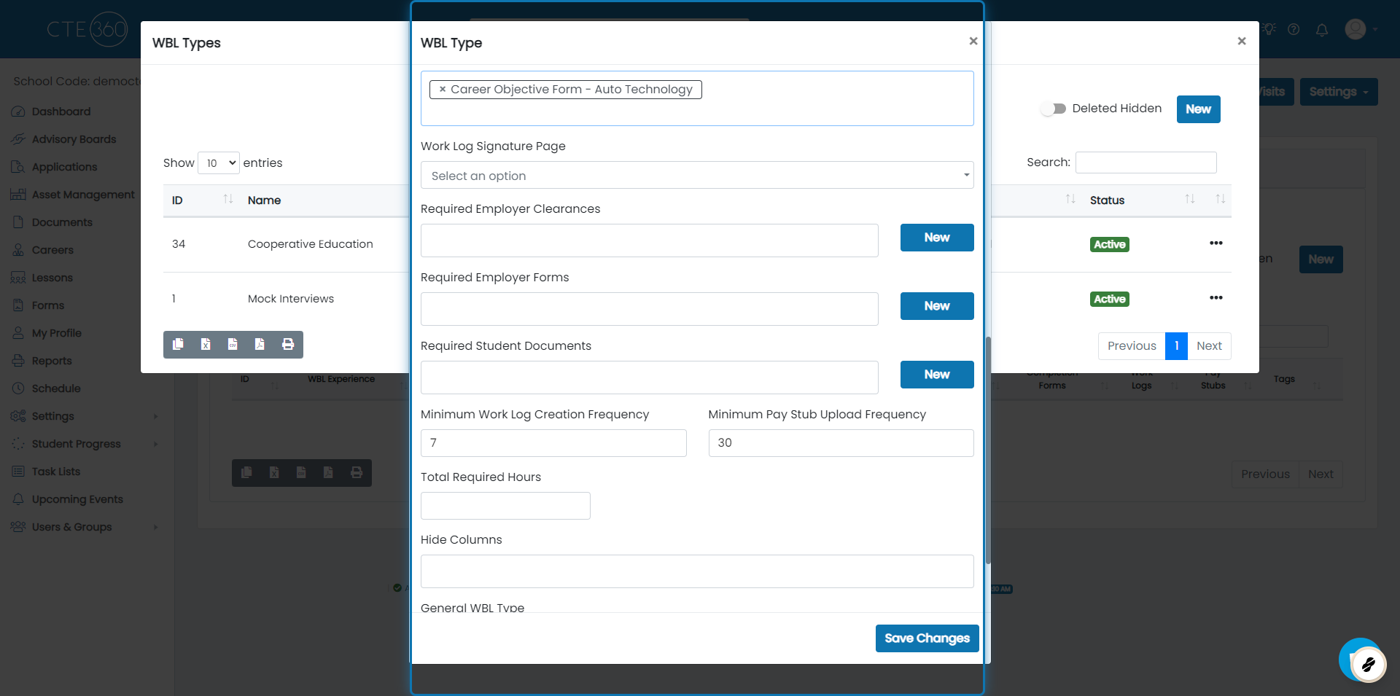
Task: Click New for Required Employer Forms
Action: tap(937, 306)
